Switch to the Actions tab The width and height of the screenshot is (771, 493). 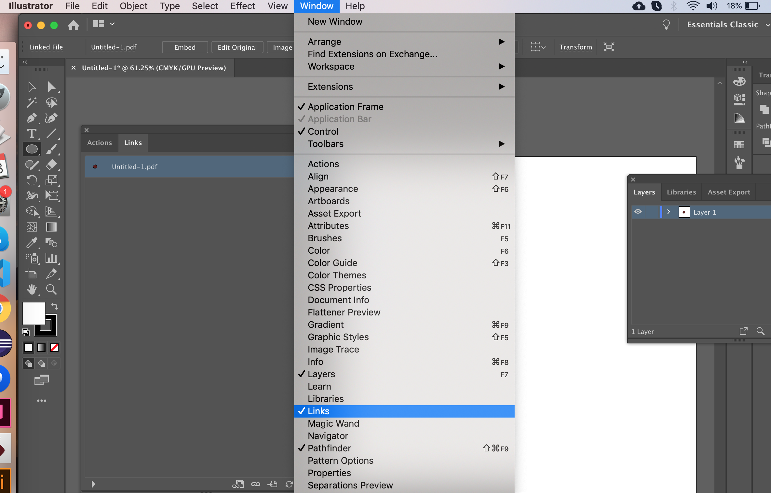click(x=99, y=142)
